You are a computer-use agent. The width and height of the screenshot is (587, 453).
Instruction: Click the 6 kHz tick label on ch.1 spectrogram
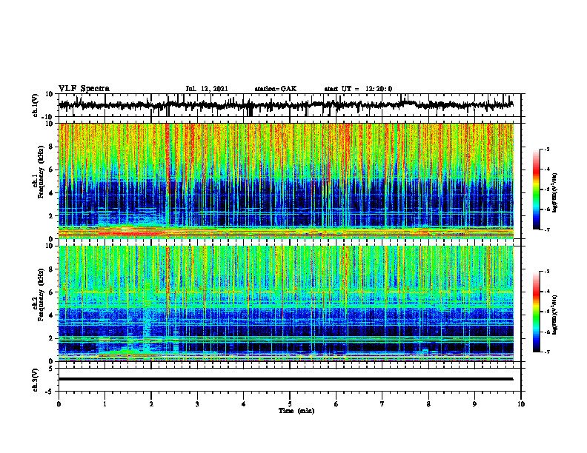tap(52, 170)
